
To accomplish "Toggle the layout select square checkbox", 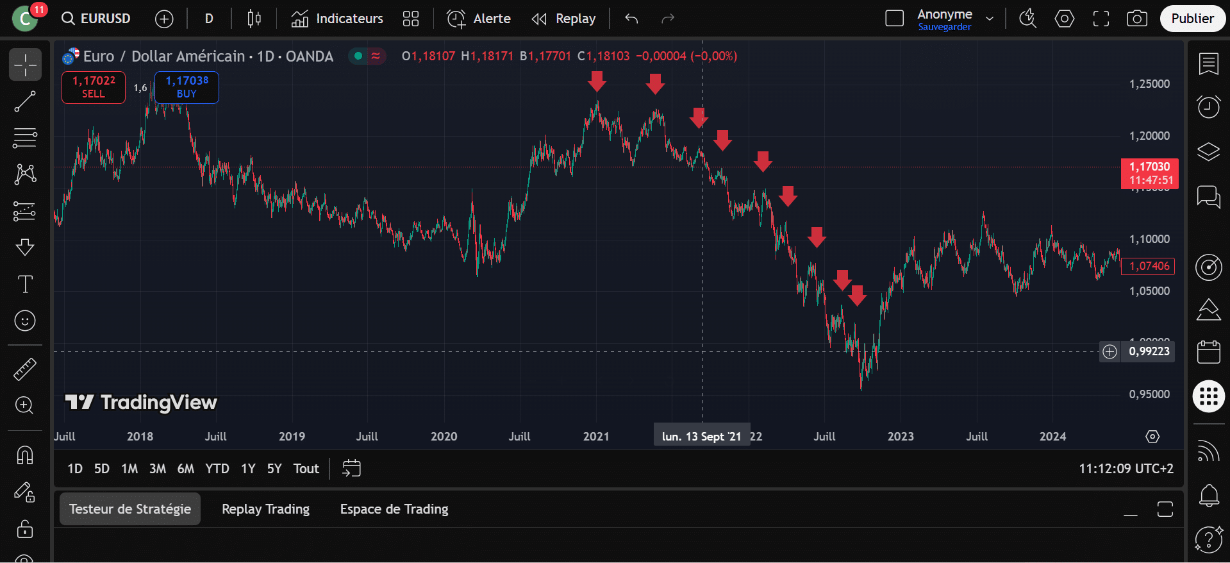I will [x=894, y=19].
